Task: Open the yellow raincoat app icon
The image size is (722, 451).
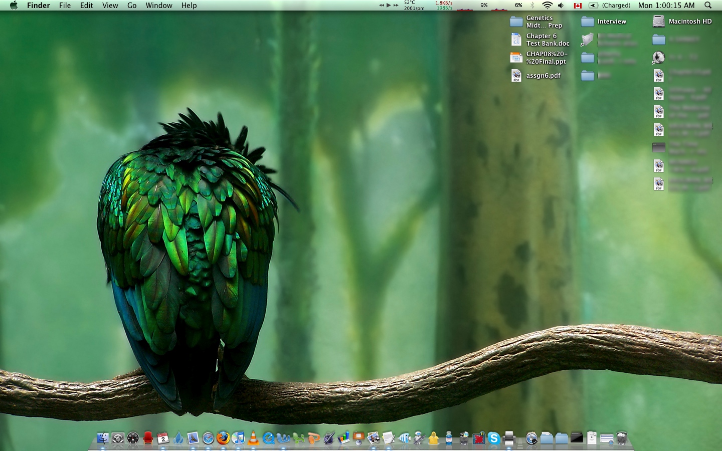Action: click(x=434, y=438)
